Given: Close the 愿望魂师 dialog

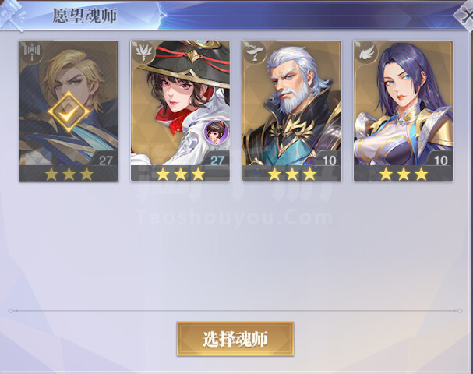Looking at the screenshot, I should pyautogui.click(x=464, y=15).
